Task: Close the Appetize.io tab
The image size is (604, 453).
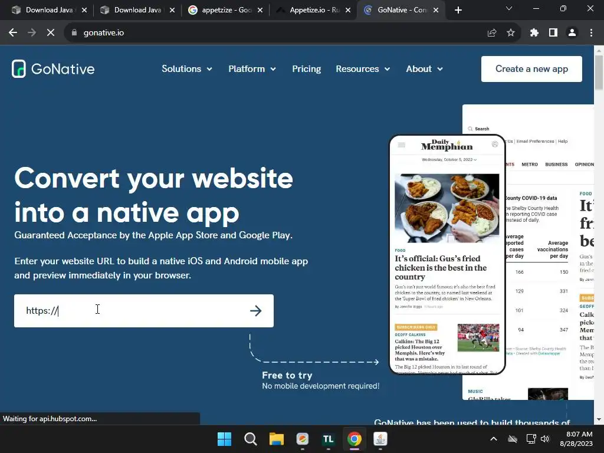Action: tap(348, 11)
